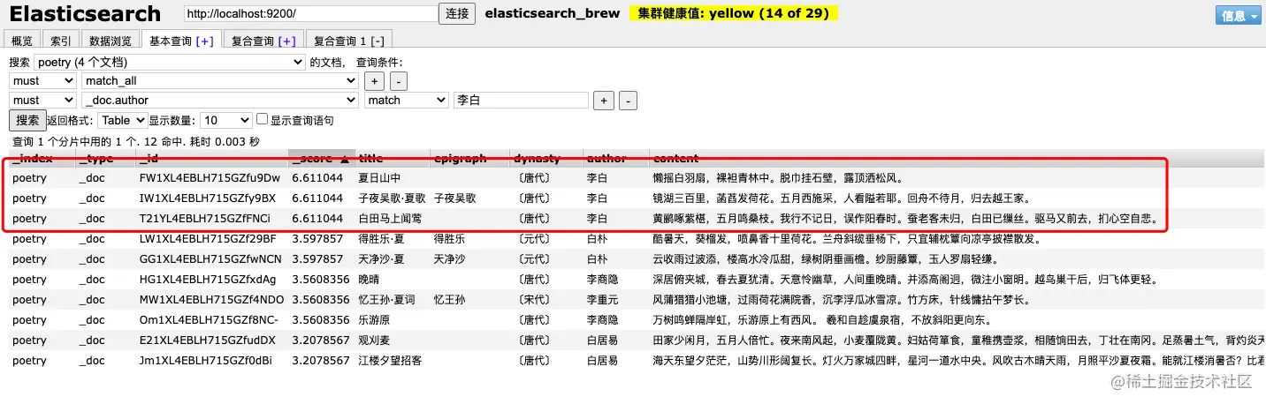
Task: Click the 连接 connect button
Action: point(457,14)
